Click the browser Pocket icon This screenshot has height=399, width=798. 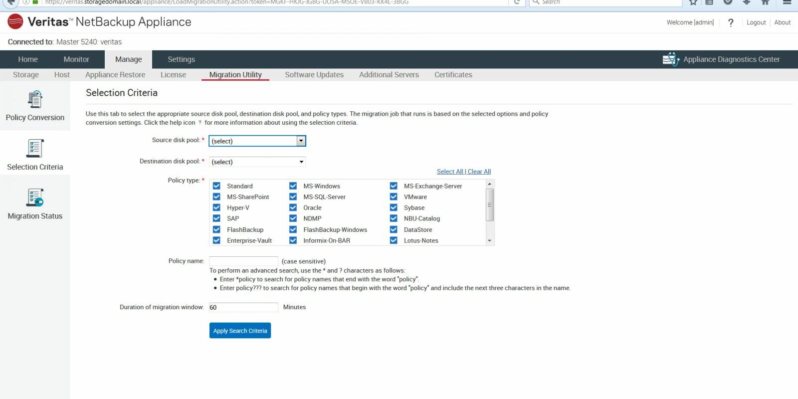[728, 2]
